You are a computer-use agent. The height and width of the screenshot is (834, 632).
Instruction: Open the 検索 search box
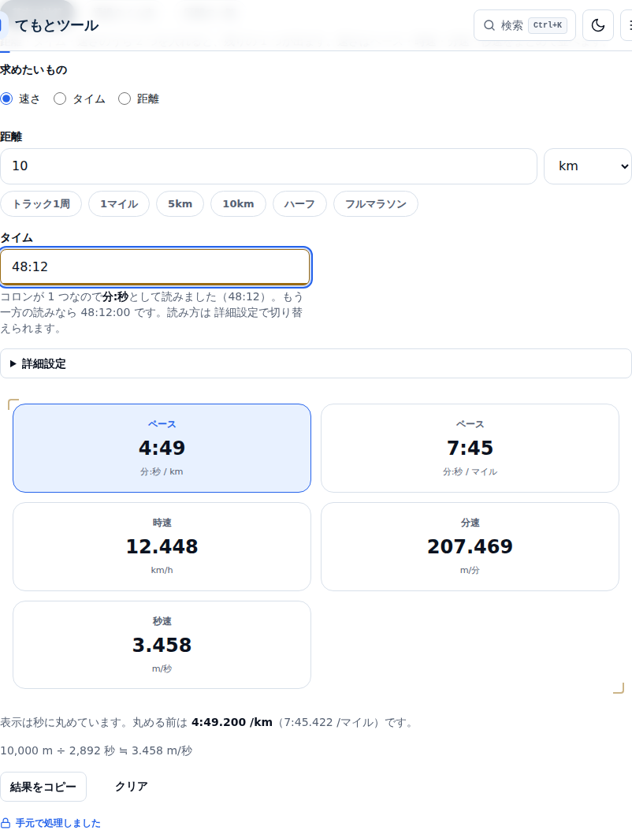[525, 25]
